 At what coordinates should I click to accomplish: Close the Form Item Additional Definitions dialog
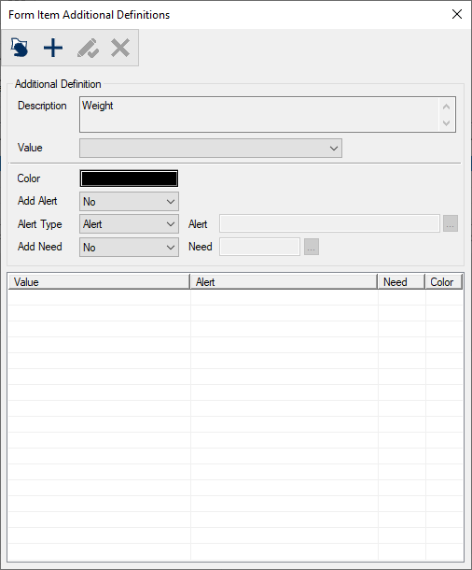[457, 14]
